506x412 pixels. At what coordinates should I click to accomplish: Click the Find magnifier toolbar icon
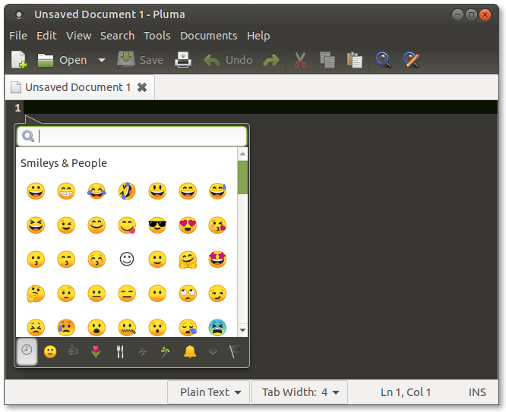coord(384,60)
